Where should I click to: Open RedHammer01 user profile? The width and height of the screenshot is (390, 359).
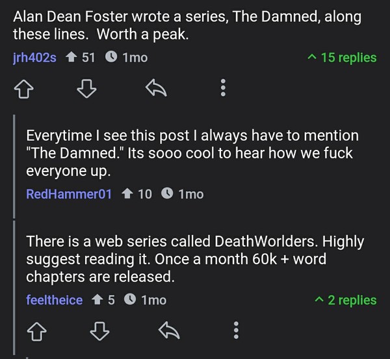(x=69, y=193)
